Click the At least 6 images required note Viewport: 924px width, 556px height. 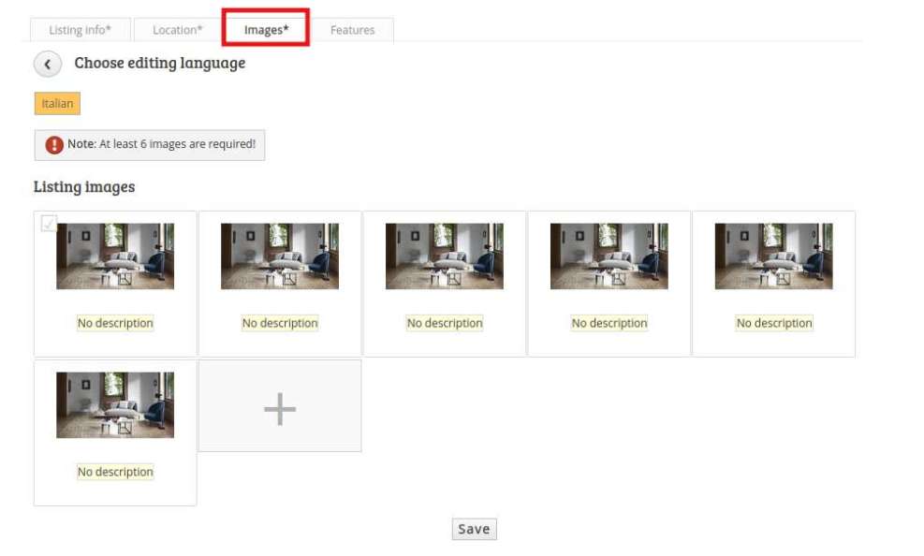point(150,145)
